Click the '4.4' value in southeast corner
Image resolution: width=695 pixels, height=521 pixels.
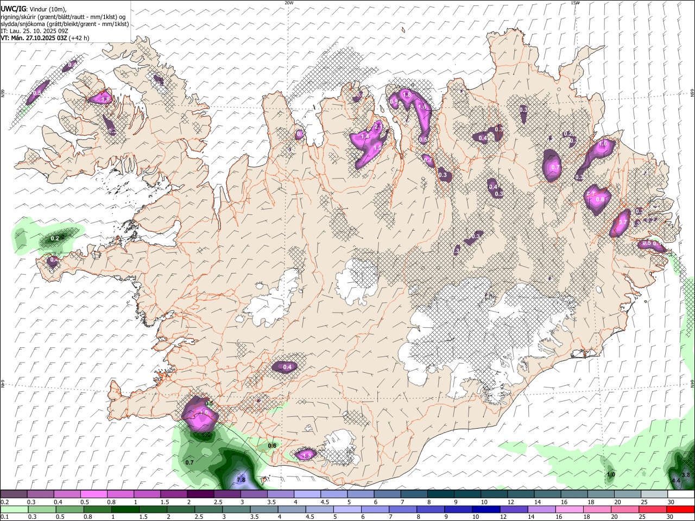(676, 481)
